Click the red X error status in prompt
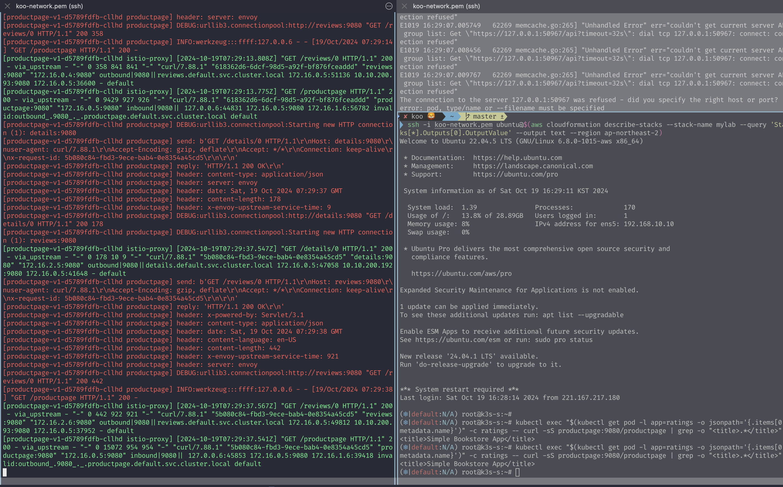This screenshot has height=487, width=783. tap(405, 116)
